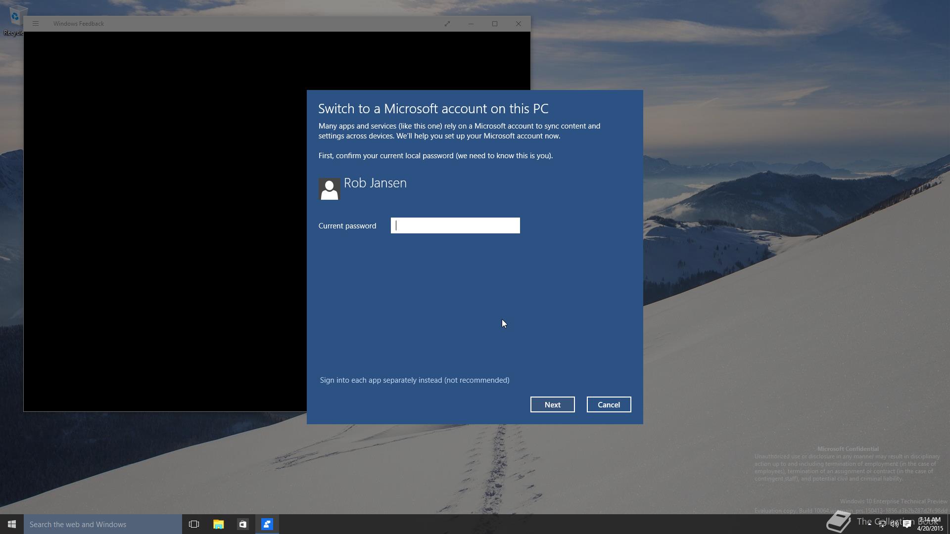Minimize the Windows Feedback window
Screen dimensions: 950x534
tap(471, 24)
